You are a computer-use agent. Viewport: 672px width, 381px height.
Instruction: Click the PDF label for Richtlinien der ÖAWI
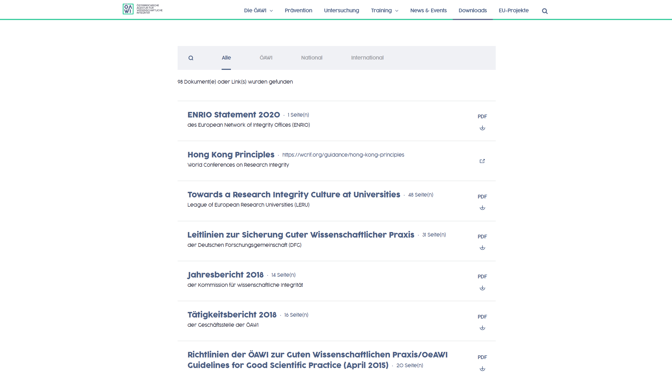[482, 357]
